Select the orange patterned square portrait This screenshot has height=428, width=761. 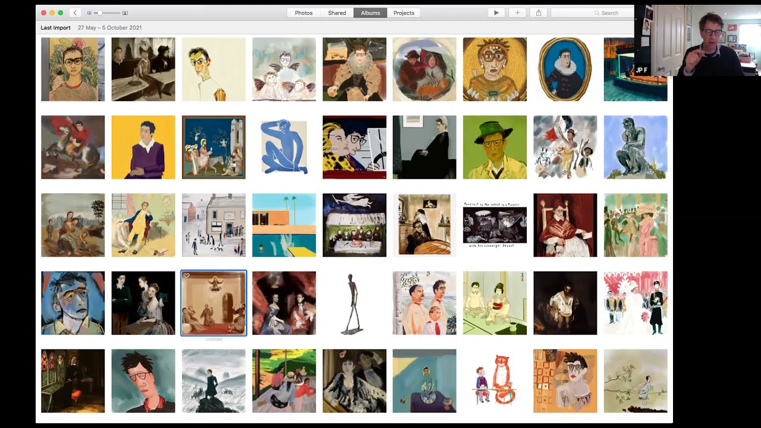[x=565, y=381]
